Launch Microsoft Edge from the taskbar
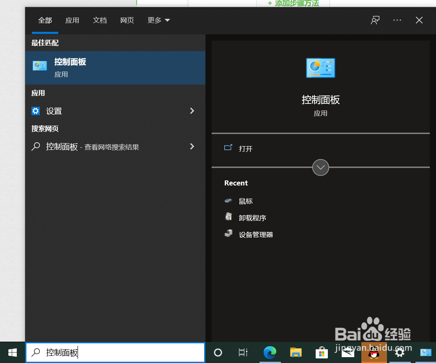Screen dimensions: 436x363 pyautogui.click(x=270, y=353)
